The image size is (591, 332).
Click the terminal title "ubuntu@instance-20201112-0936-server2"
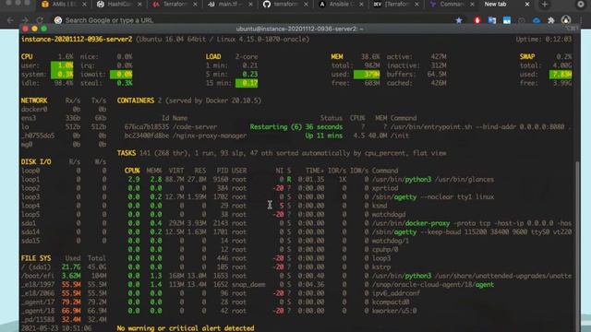296,29
